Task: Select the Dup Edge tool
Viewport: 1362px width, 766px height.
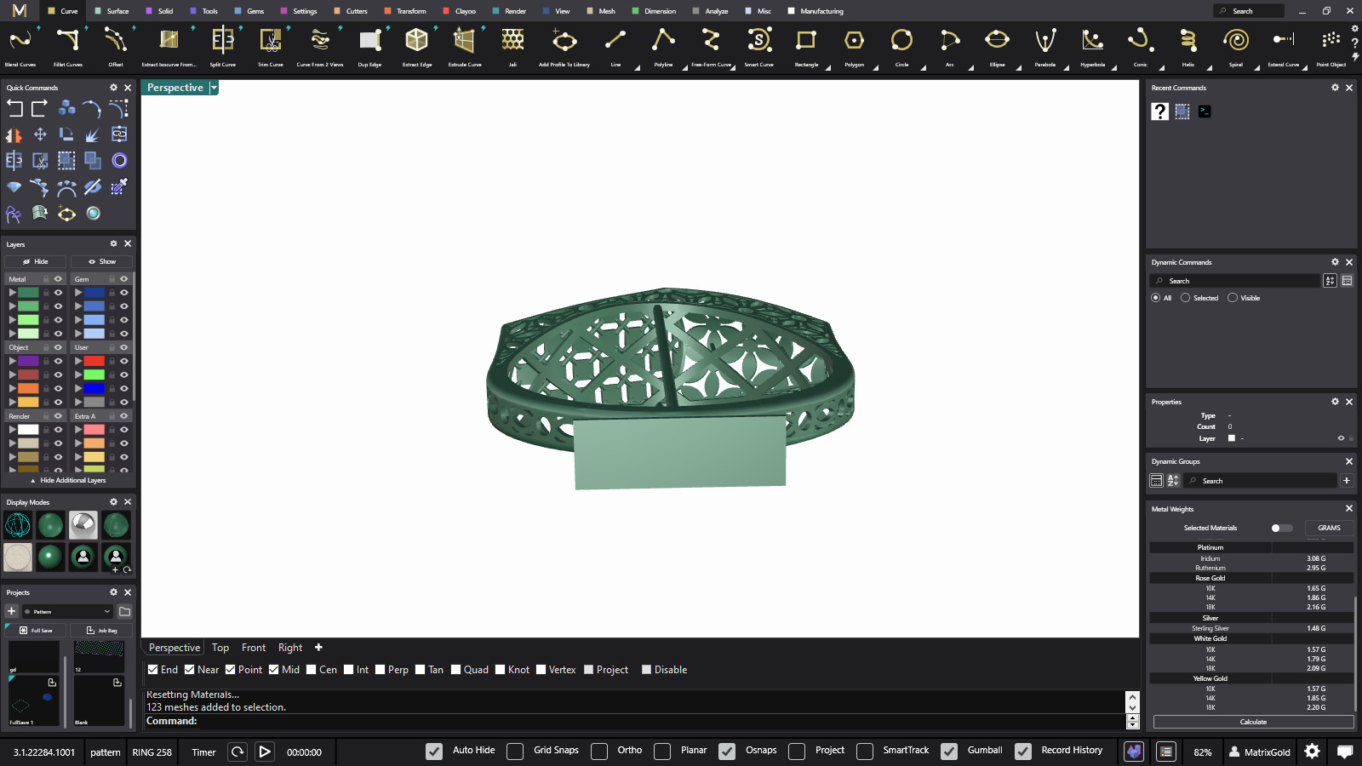Action: (x=369, y=45)
